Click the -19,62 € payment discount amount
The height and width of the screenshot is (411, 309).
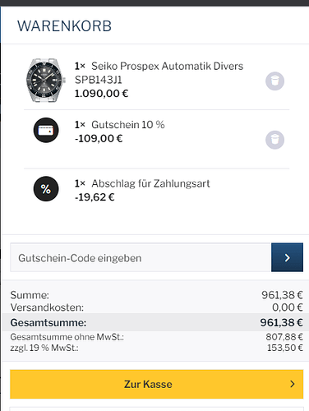click(95, 197)
